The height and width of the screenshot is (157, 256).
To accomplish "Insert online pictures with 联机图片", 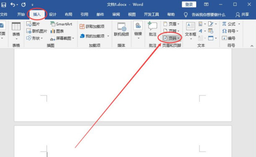I will pyautogui.click(x=37, y=31).
